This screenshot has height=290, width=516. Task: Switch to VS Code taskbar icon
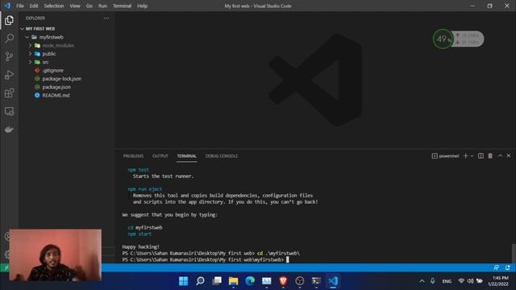click(x=333, y=281)
